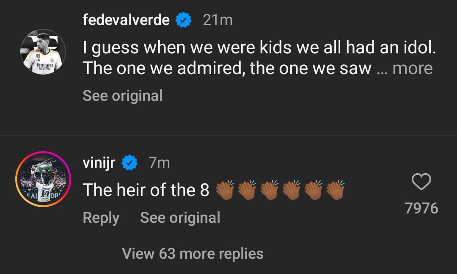Screen dimensions: 457x274
Task: View vinijr's story via the ringed avatar
Action: 43,179
